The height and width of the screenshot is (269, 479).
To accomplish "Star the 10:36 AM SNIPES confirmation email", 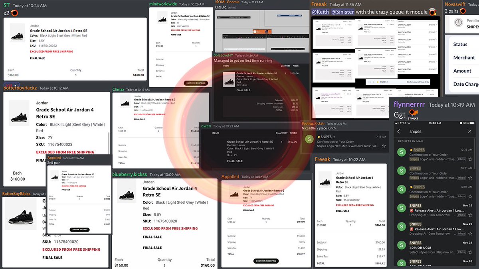I will pyautogui.click(x=471, y=159).
